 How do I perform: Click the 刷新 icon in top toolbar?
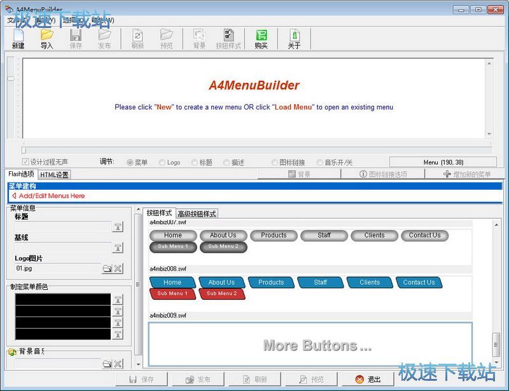click(x=137, y=39)
